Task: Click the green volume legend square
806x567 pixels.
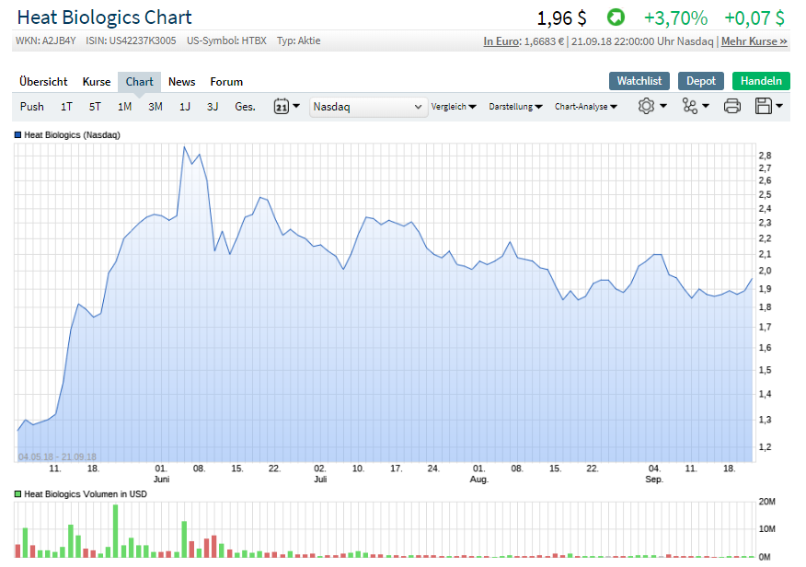Action: 16,493
